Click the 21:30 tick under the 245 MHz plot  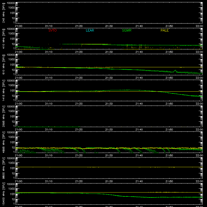pyautogui.click(x=109, y=26)
